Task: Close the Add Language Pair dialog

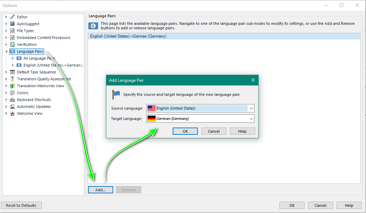Action: click(253, 80)
